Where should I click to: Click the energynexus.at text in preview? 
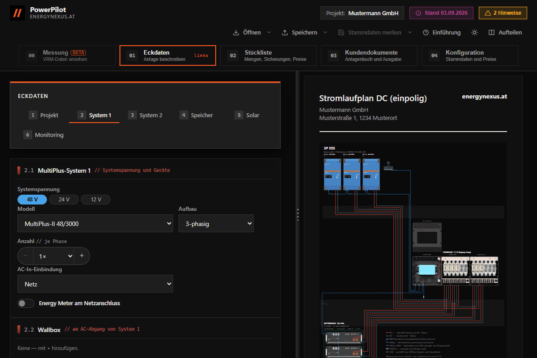(x=484, y=96)
